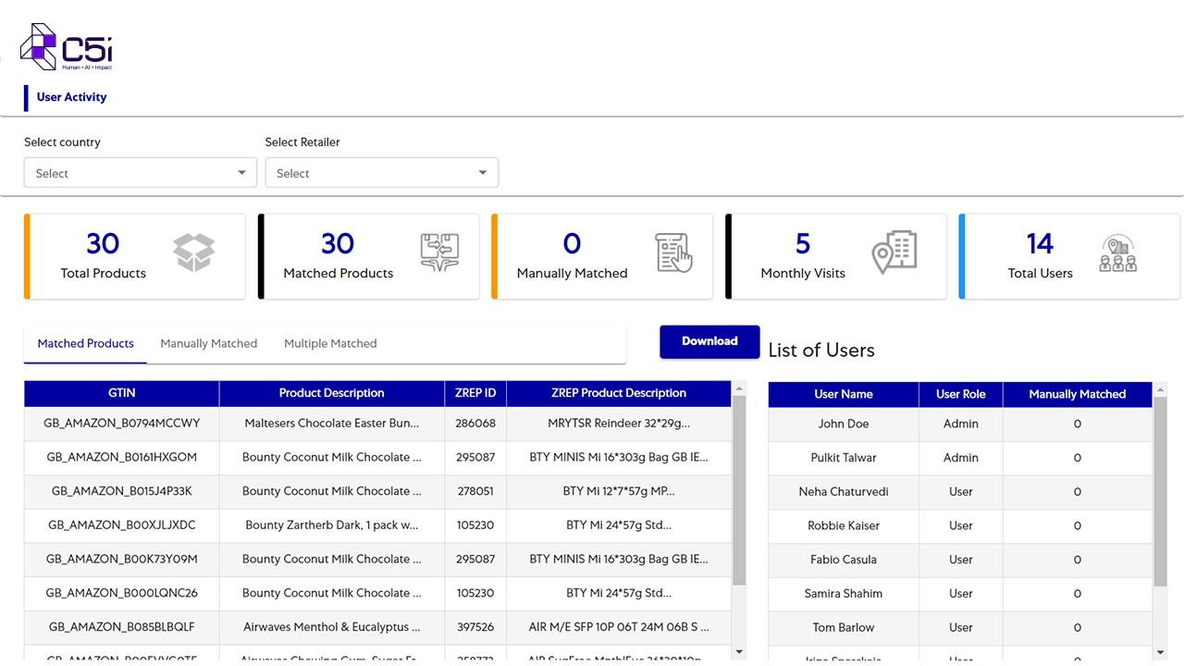This screenshot has height=666, width=1184.
Task: Select user Samira Shahim
Action: pyautogui.click(x=844, y=594)
